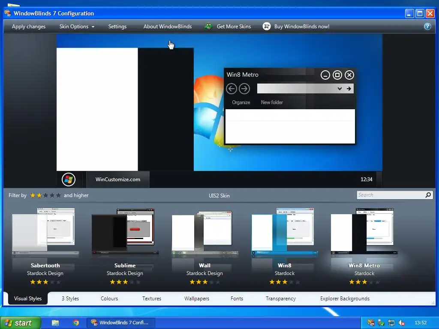The height and width of the screenshot is (329, 439).
Task: Click the Windows start button
Action: pyautogui.click(x=21, y=323)
